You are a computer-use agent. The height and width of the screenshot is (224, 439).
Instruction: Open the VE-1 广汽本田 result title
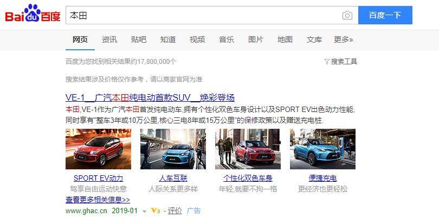coord(150,98)
